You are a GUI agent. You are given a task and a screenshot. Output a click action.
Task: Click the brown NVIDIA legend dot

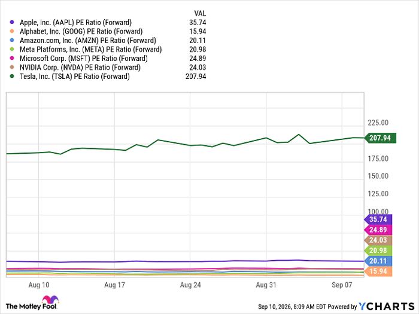(x=12, y=67)
